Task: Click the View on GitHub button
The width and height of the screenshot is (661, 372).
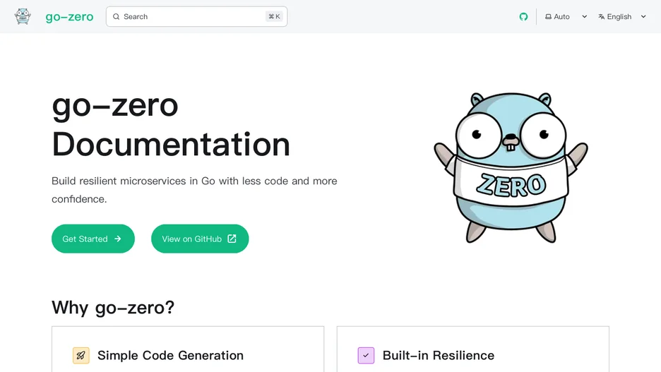Action: 200,239
